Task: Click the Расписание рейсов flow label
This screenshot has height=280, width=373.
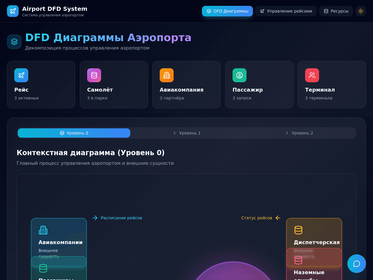Action: tap(122, 218)
